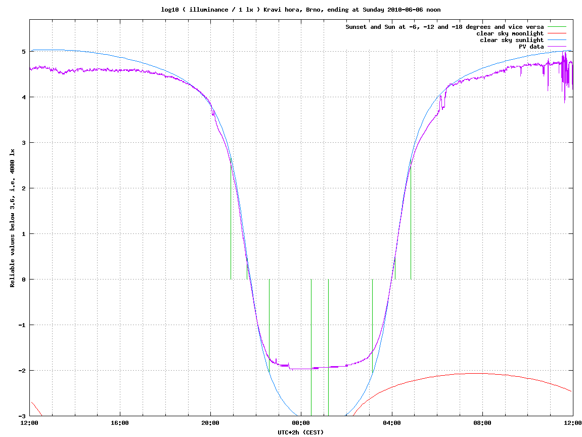
Task: Select the legend entry 'PV data'
Action: tap(531, 47)
